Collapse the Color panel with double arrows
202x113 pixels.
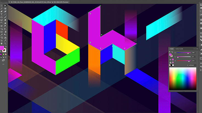coord(194,49)
